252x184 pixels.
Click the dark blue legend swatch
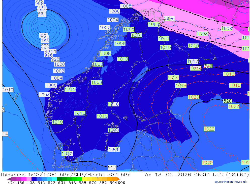coord(34,179)
